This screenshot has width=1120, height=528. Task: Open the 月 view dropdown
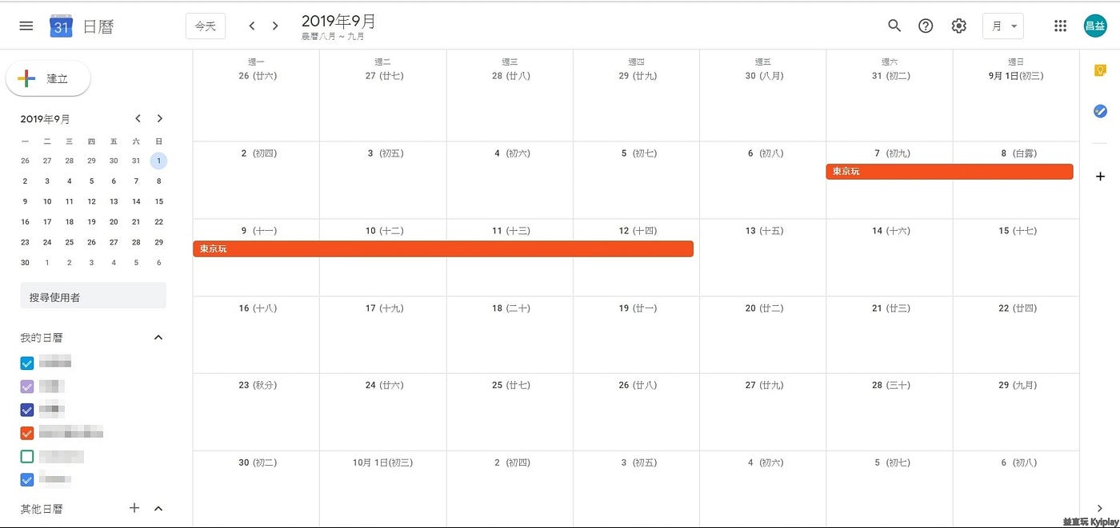tap(1003, 26)
